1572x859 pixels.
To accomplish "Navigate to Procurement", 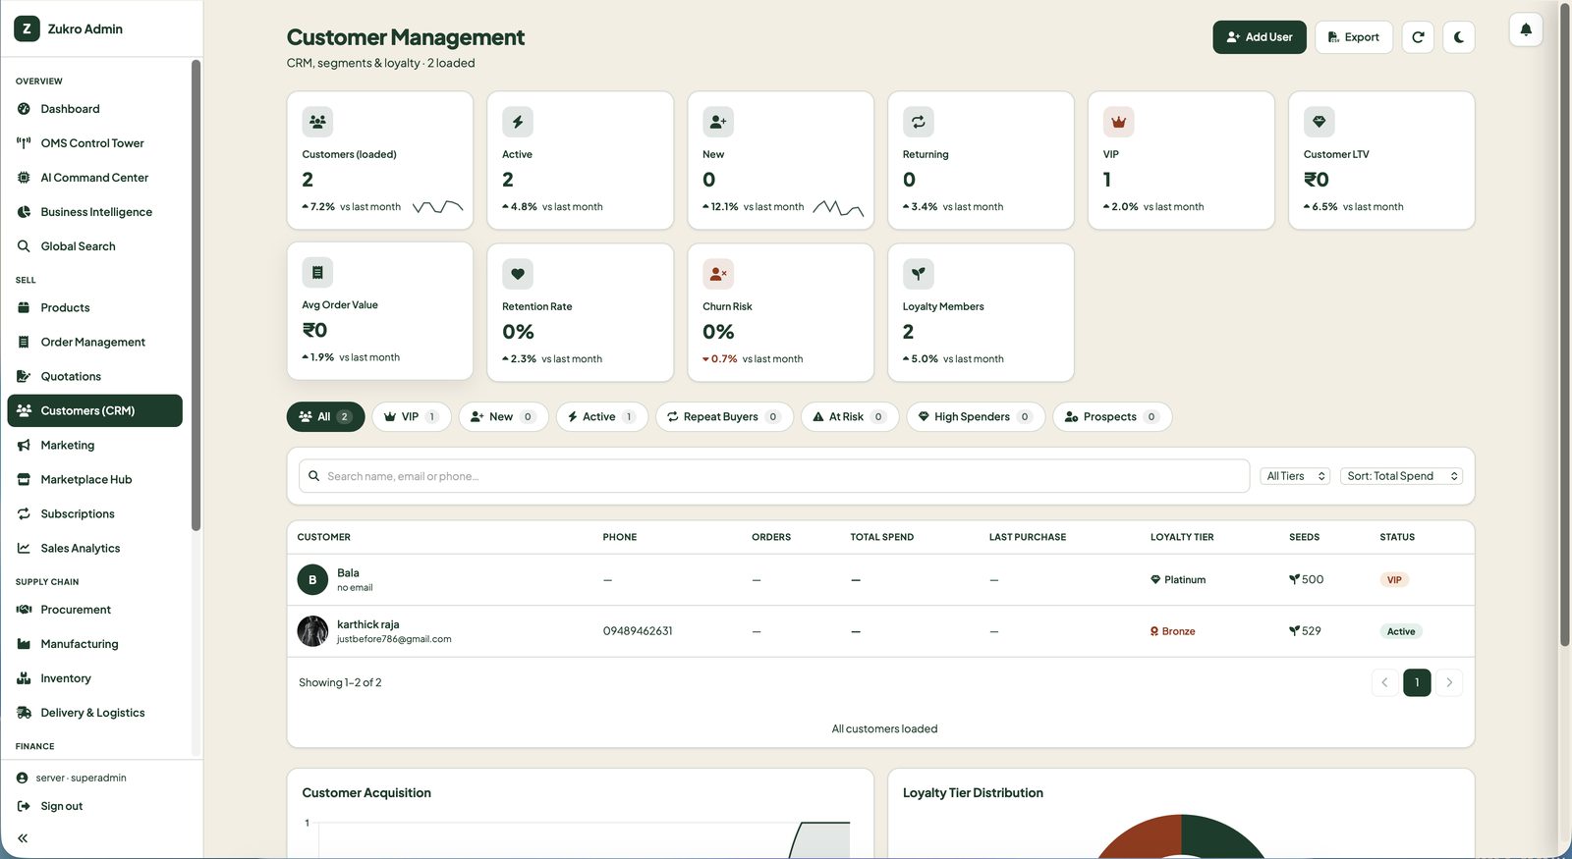I will pos(94,610).
